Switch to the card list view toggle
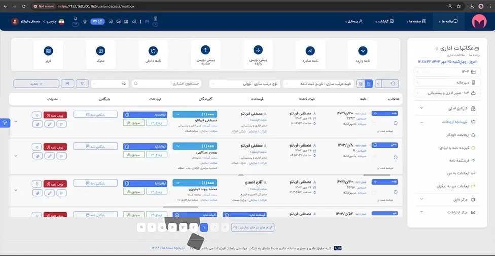 point(369,84)
